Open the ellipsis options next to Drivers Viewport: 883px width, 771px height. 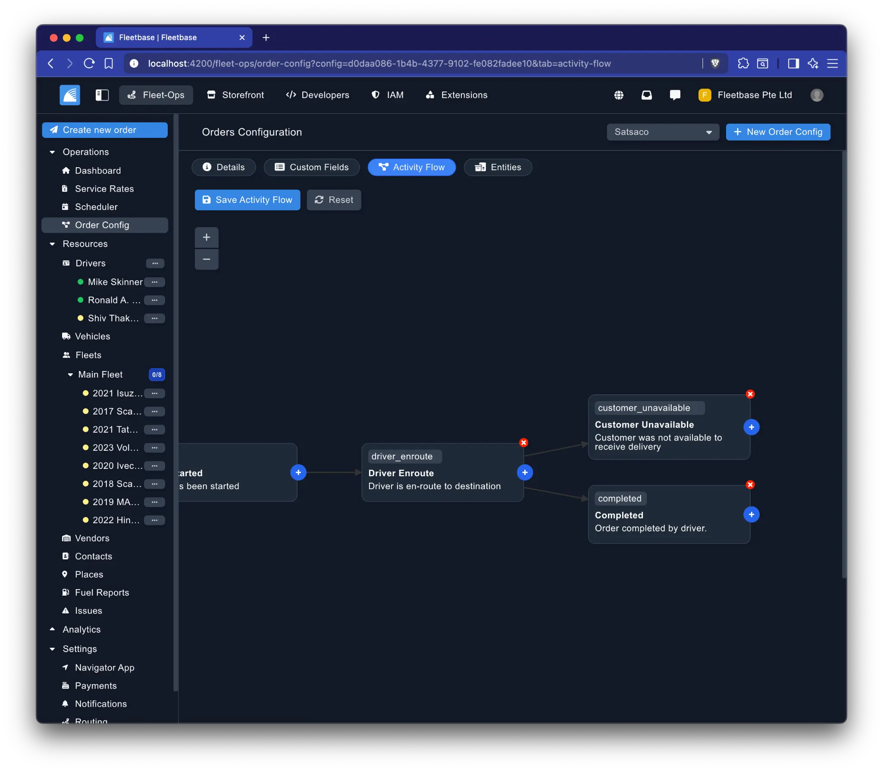point(156,263)
